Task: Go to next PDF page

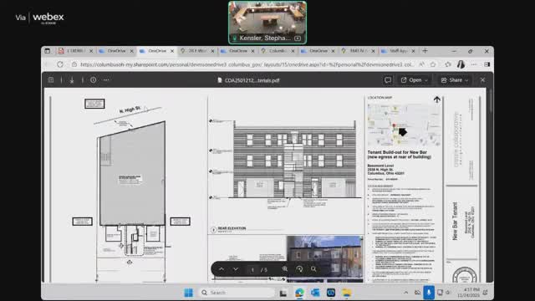Action: tap(236, 269)
